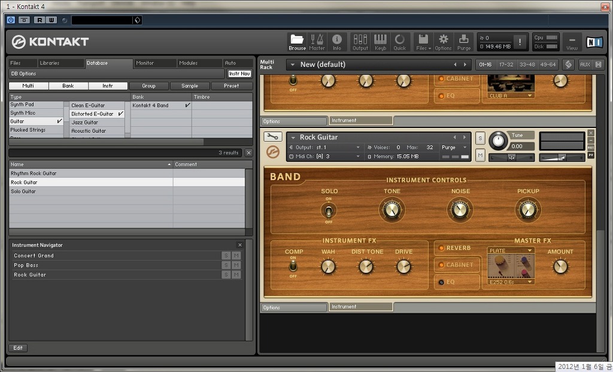
Task: Filter database by Sample
Action: pos(190,86)
